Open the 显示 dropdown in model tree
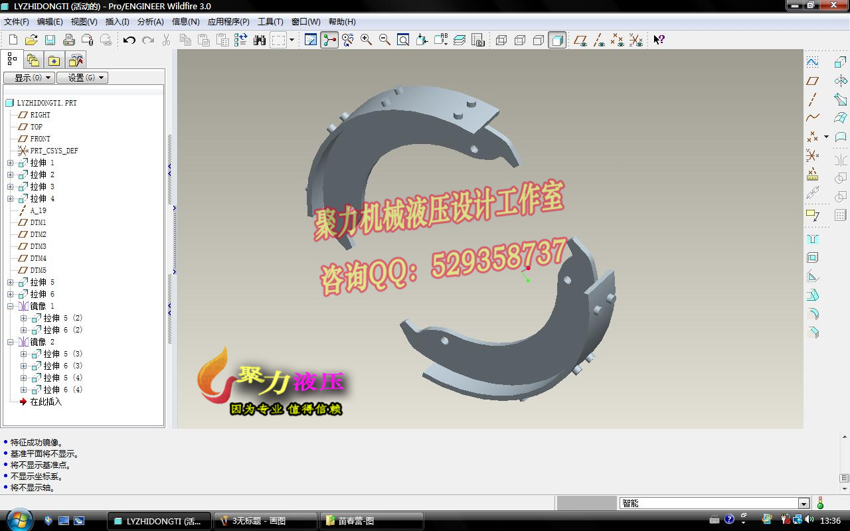850x531 pixels. [x=29, y=78]
